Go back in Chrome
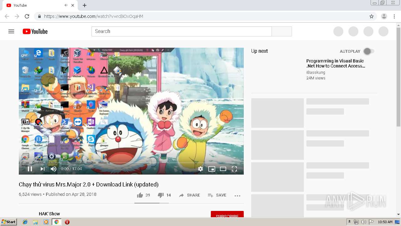This screenshot has width=401, height=226. point(7,16)
